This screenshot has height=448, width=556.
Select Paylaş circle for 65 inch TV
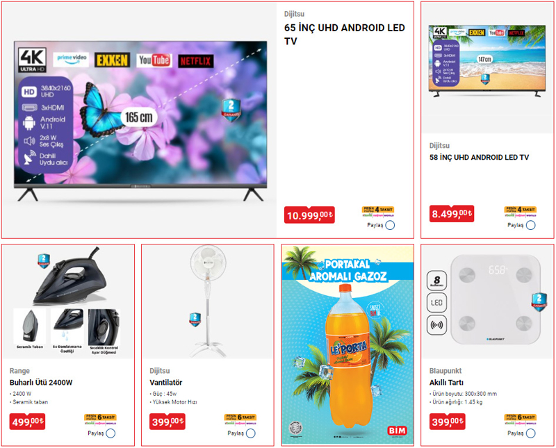coord(390,225)
